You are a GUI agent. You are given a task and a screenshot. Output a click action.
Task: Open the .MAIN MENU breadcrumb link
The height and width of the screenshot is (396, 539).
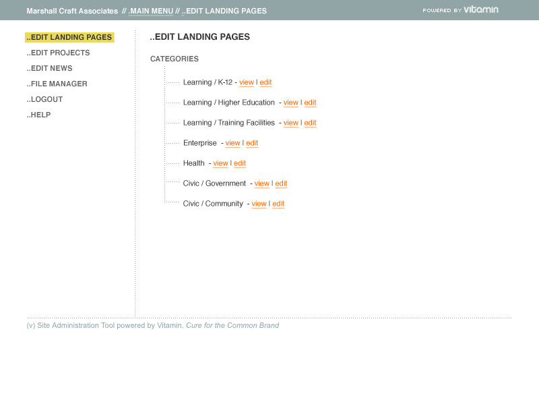pos(150,11)
